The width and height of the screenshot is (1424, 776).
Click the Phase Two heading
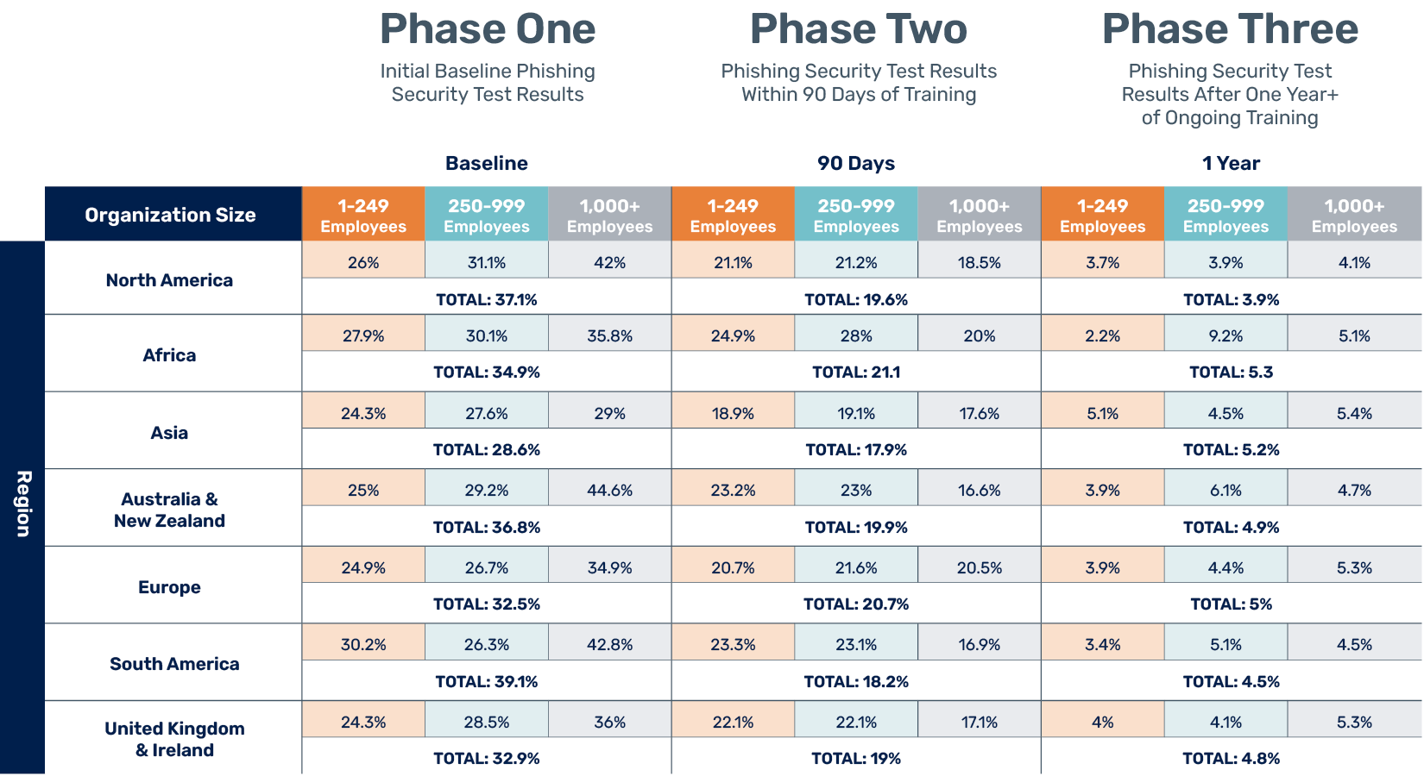[858, 29]
